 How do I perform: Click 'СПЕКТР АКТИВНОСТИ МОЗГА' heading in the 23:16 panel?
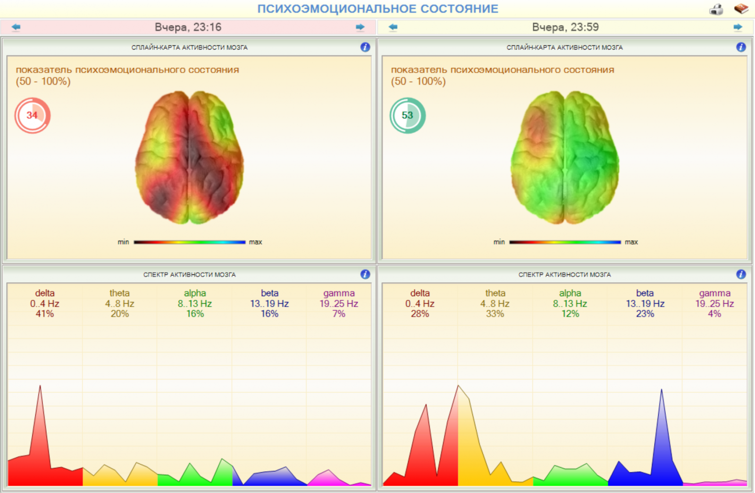coord(189,275)
